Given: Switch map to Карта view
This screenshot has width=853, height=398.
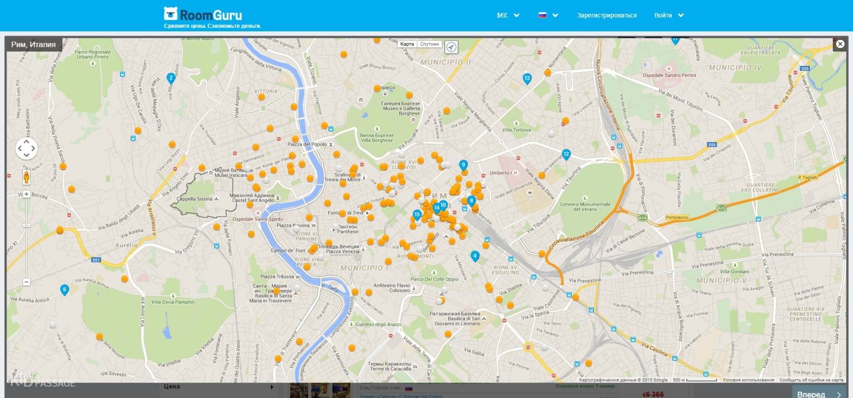Looking at the screenshot, I should click(x=407, y=44).
